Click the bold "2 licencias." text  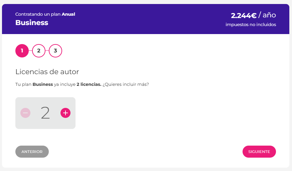89,84
